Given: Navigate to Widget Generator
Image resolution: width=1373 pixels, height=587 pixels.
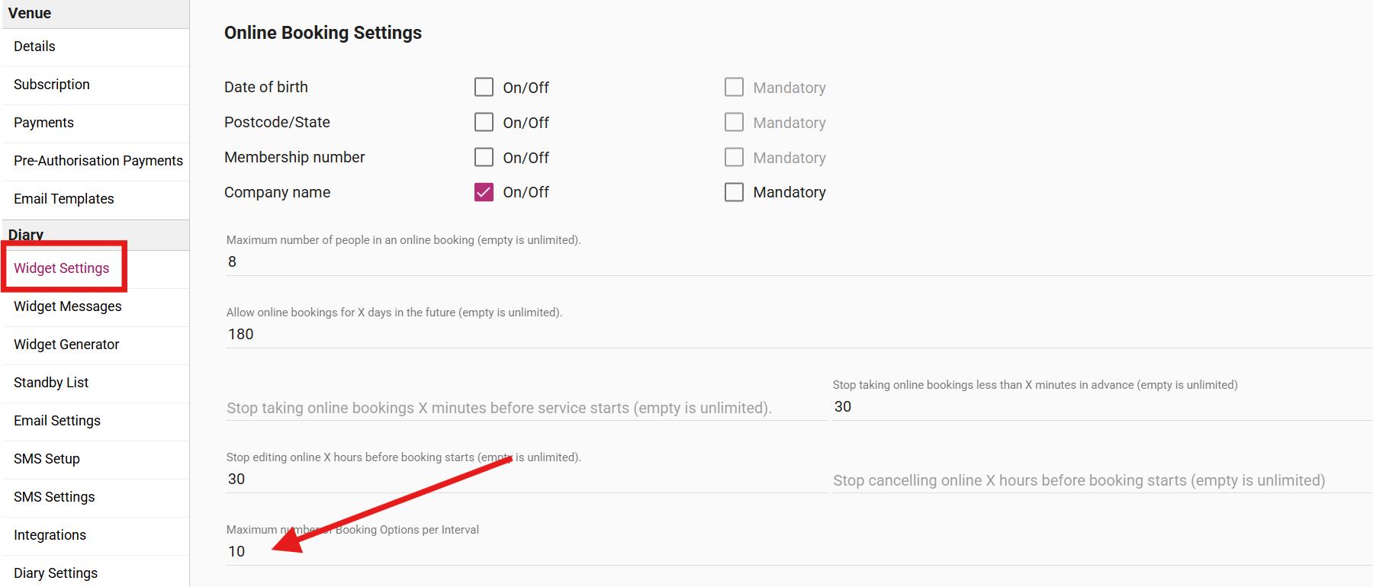Looking at the screenshot, I should point(66,345).
